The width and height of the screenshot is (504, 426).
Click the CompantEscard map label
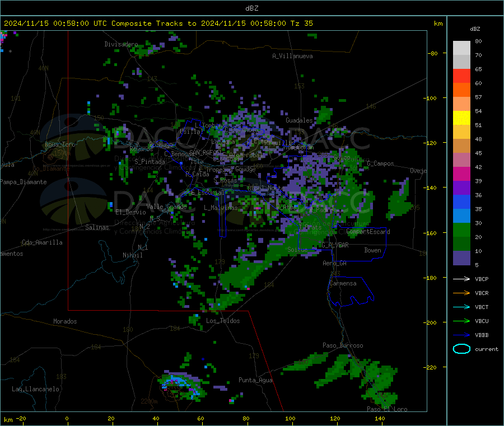[x=368, y=231]
